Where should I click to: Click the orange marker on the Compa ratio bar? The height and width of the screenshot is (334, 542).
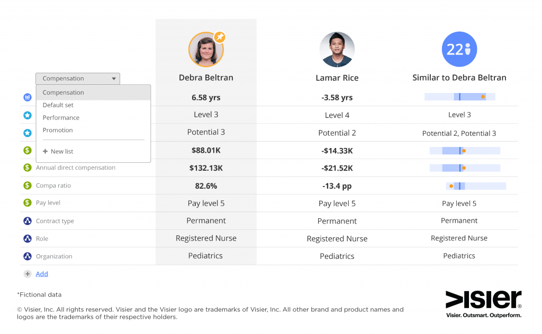(x=451, y=185)
